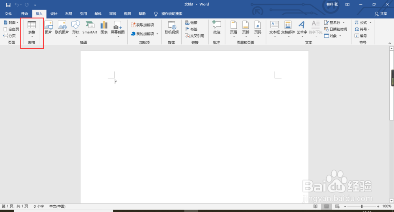Switch to Web Layout view
The width and height of the screenshot is (394, 212).
tap(338, 206)
